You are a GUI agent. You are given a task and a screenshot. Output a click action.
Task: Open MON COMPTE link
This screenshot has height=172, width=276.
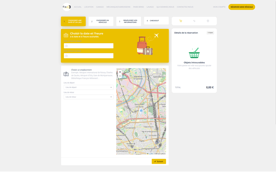pos(219,7)
